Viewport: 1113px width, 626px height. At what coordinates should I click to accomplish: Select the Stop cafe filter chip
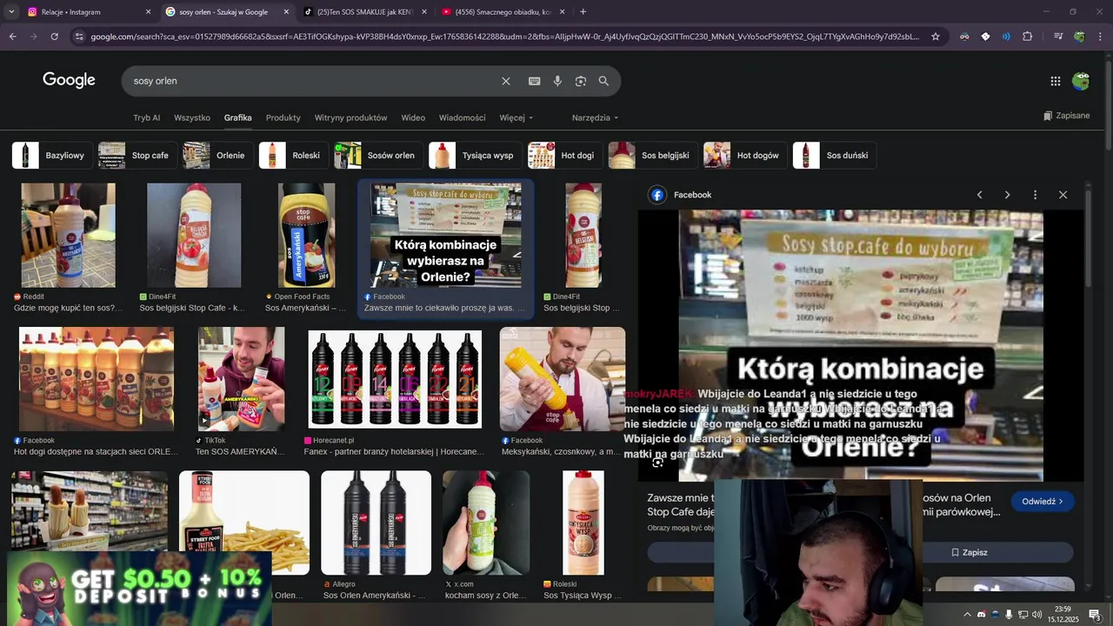coord(137,156)
